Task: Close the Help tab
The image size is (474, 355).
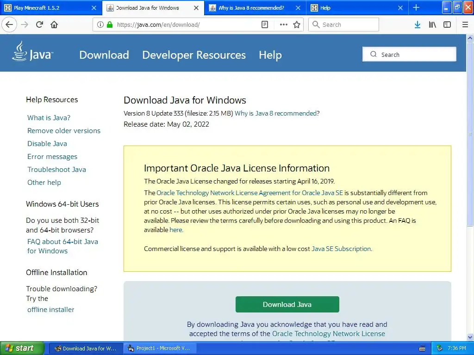Action: pyautogui.click(x=400, y=8)
